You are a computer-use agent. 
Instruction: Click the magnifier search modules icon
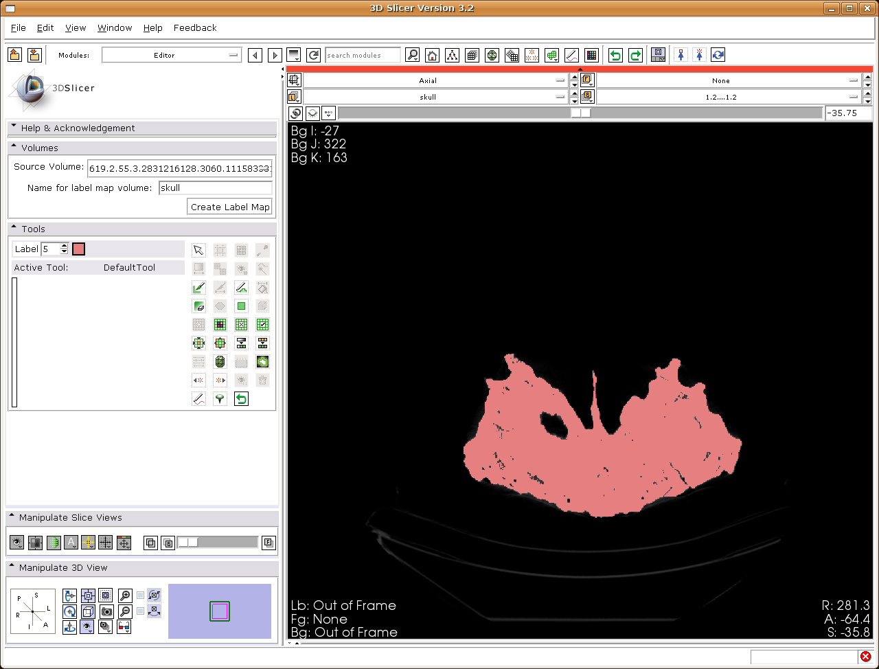click(412, 55)
